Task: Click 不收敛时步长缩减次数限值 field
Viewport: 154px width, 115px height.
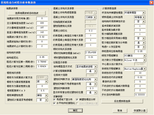Action: point(140,86)
